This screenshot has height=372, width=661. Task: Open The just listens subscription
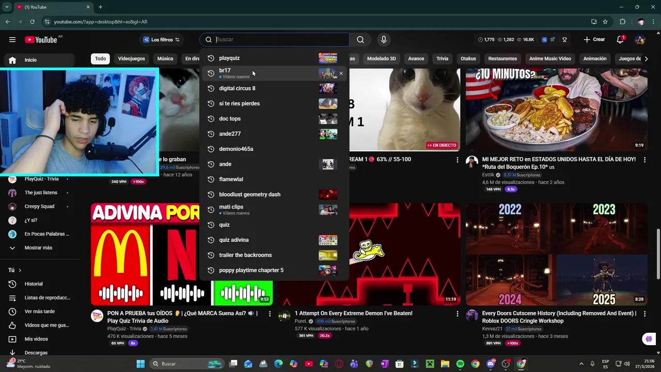(x=38, y=193)
